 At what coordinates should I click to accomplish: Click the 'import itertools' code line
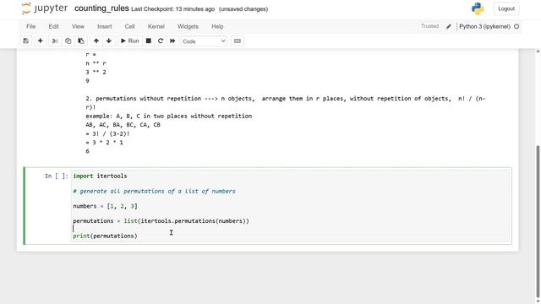click(100, 176)
